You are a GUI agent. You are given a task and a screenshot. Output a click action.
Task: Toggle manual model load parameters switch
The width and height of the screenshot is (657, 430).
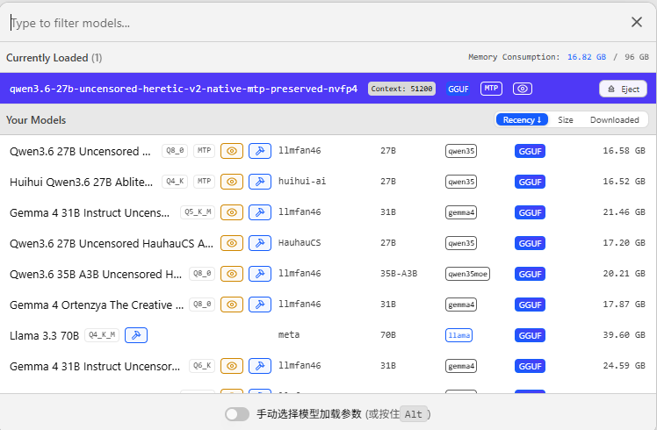point(237,414)
